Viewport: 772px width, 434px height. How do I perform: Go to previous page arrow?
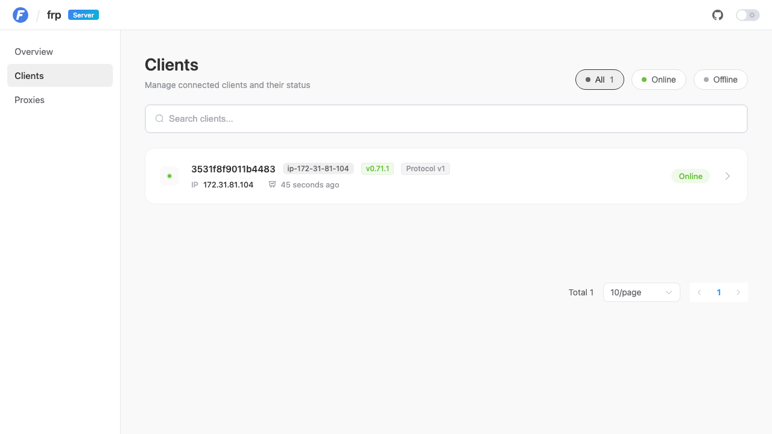700,292
